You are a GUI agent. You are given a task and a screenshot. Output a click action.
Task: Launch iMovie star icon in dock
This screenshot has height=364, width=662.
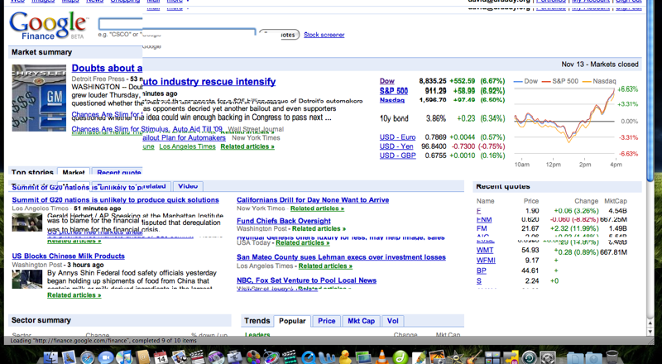point(456,357)
